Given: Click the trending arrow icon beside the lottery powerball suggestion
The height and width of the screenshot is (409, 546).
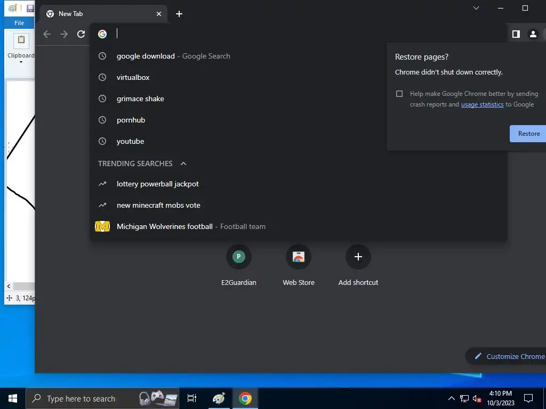Looking at the screenshot, I should (102, 184).
